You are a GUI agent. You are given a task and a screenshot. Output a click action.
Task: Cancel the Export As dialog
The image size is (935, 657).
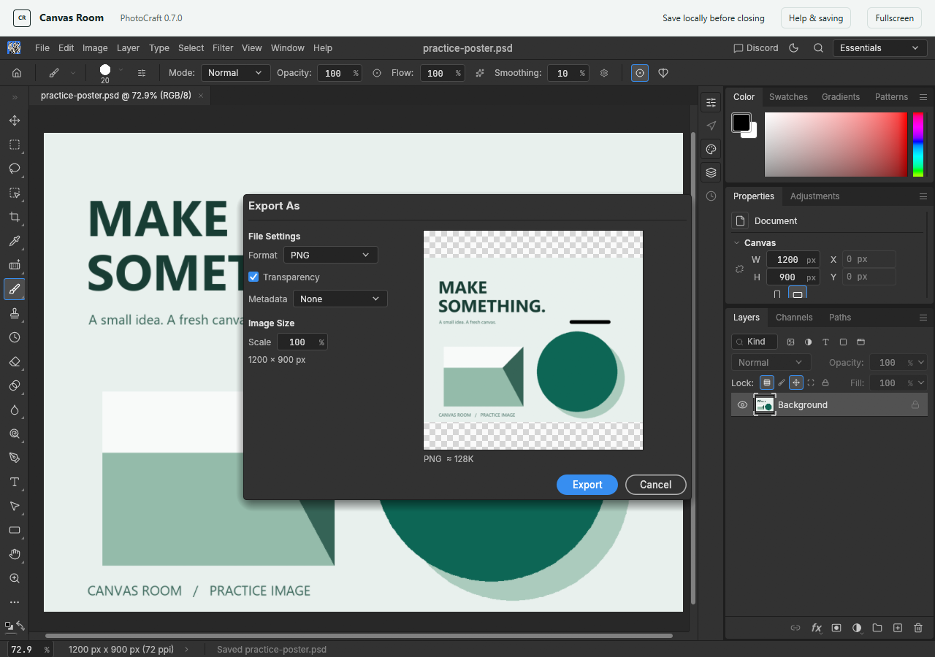pyautogui.click(x=656, y=485)
